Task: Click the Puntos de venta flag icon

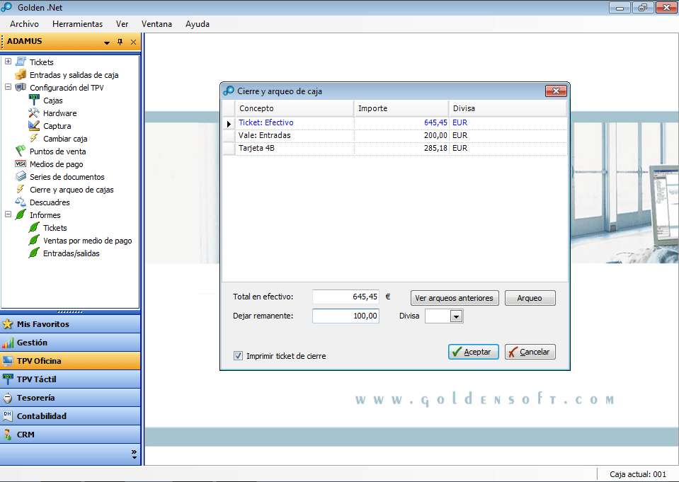Action: tap(21, 151)
